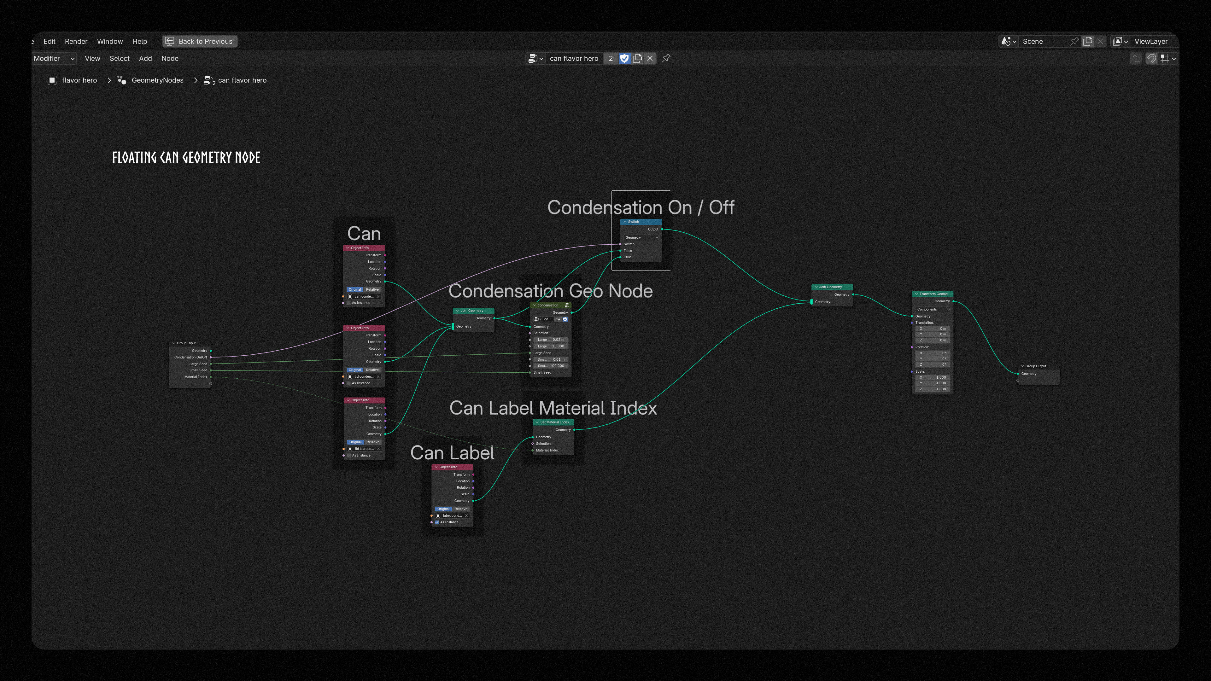Click the pin node tree icon
The image size is (1211, 681).
pyautogui.click(x=666, y=58)
